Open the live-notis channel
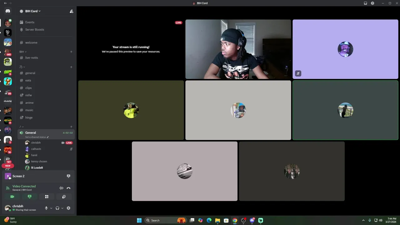The width and height of the screenshot is (400, 225). click(x=46, y=58)
